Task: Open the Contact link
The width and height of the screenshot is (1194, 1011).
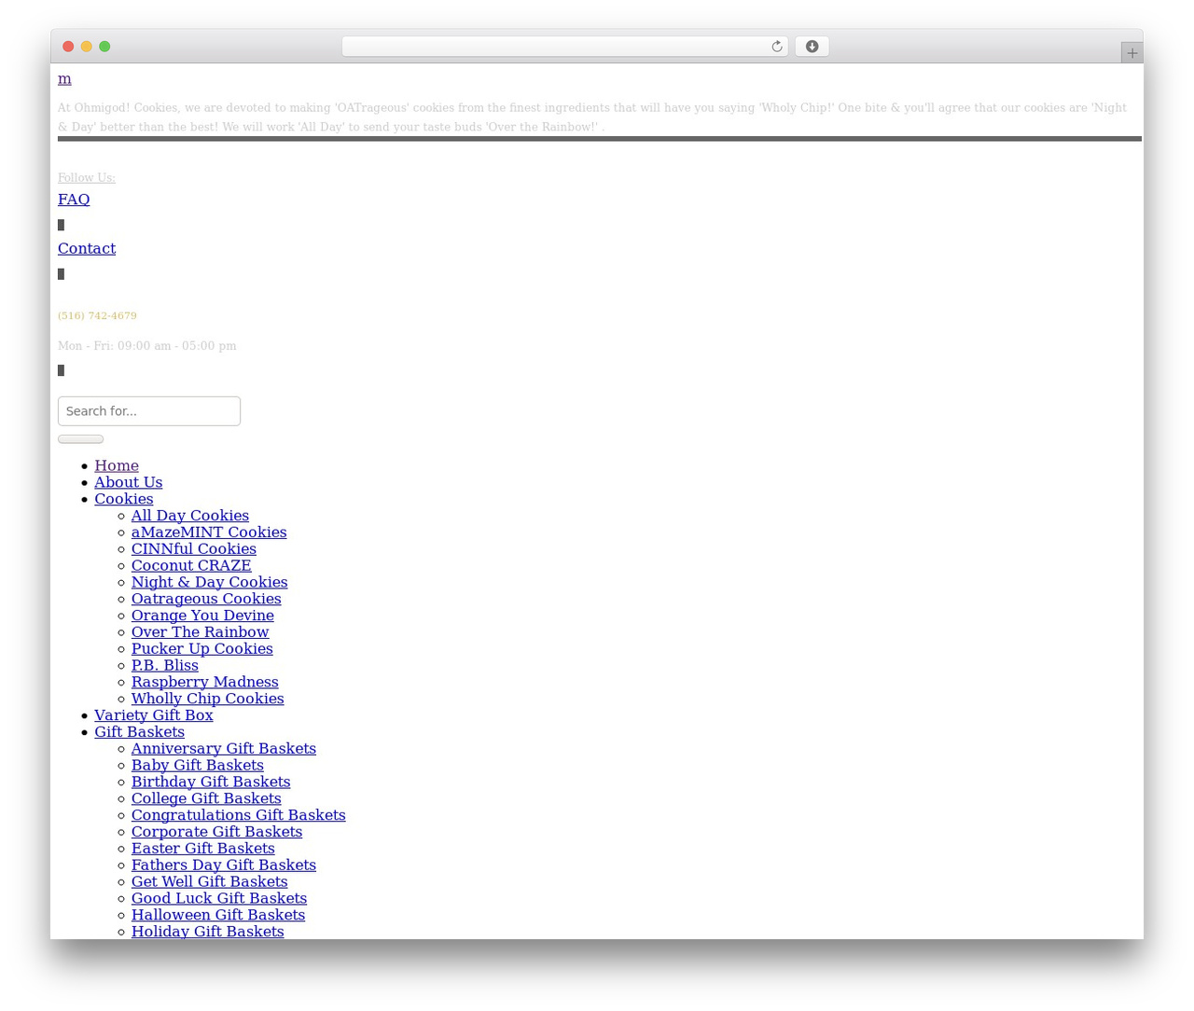Action: pos(87,248)
